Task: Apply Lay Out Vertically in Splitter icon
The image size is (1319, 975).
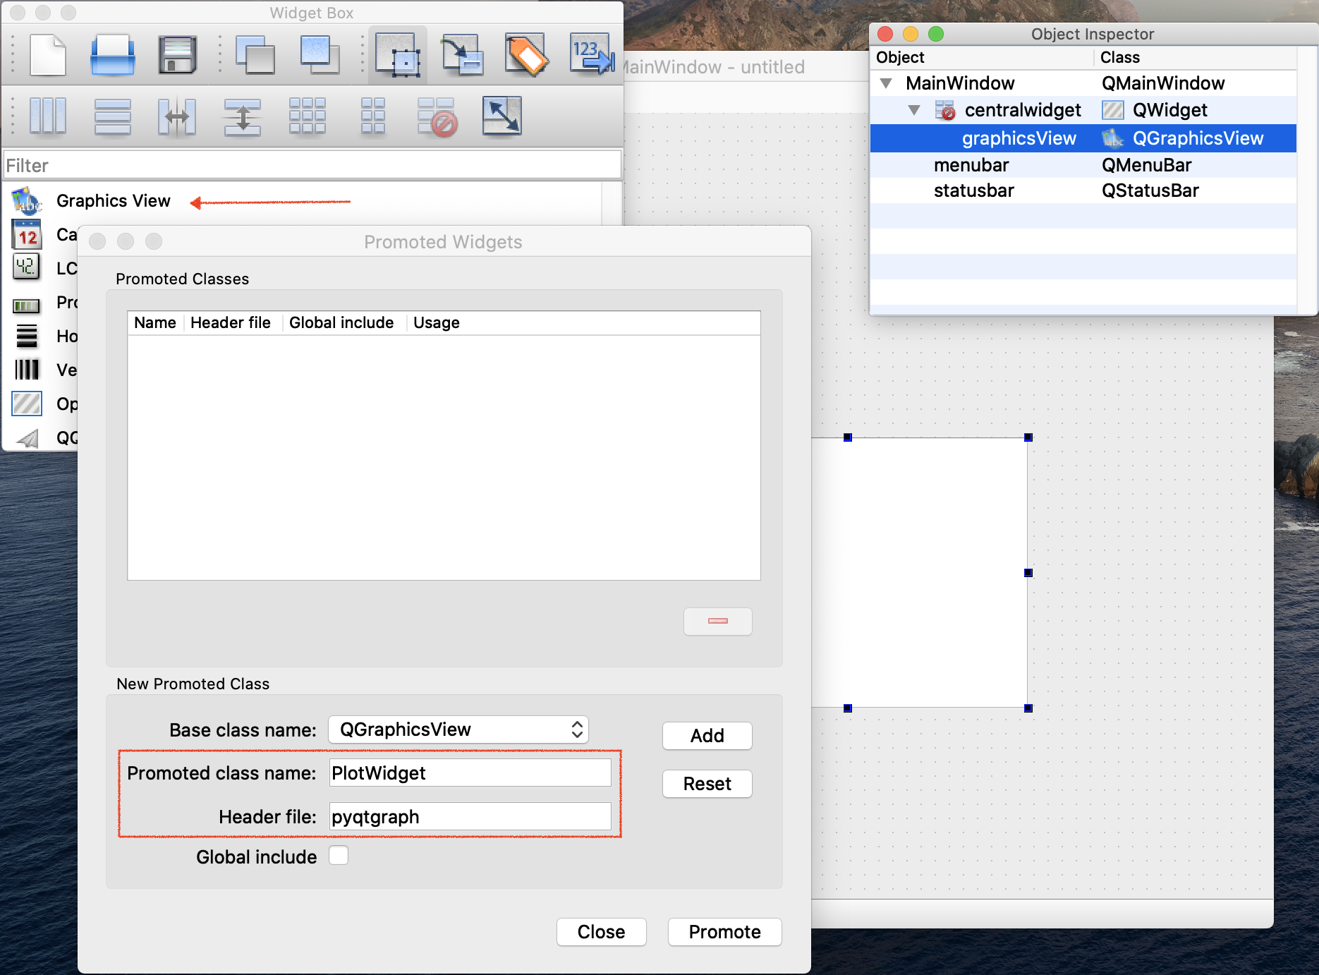Action: click(243, 116)
